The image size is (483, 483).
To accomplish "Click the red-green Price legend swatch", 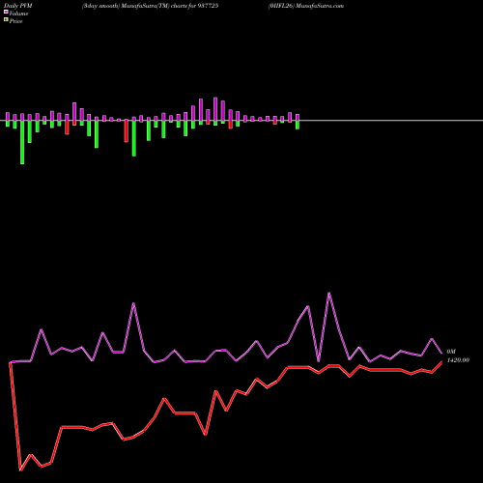I will pyautogui.click(x=6, y=20).
